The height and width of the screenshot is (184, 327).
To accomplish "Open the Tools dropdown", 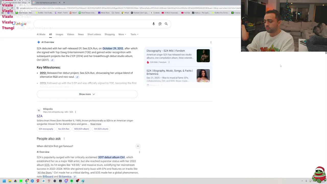I will (134, 34).
